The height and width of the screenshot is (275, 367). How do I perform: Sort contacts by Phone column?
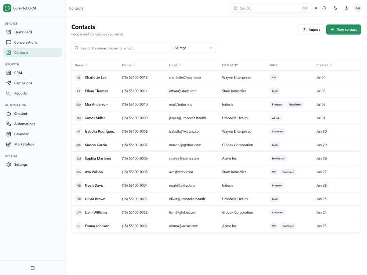pyautogui.click(x=128, y=65)
